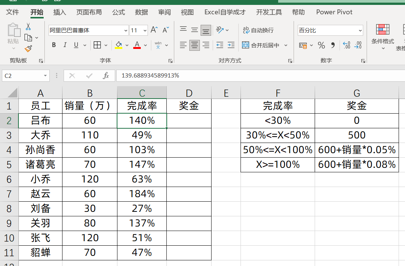This screenshot has height=266, width=405.
Task: Open 条件格式 conditional formatting
Action: tap(383, 36)
